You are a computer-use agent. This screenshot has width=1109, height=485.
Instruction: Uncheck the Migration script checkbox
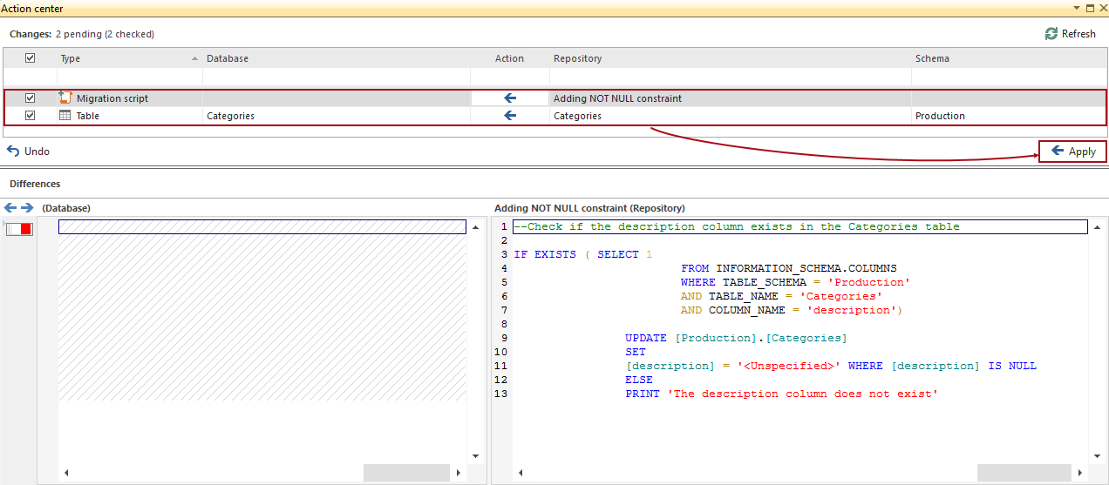[x=31, y=98]
